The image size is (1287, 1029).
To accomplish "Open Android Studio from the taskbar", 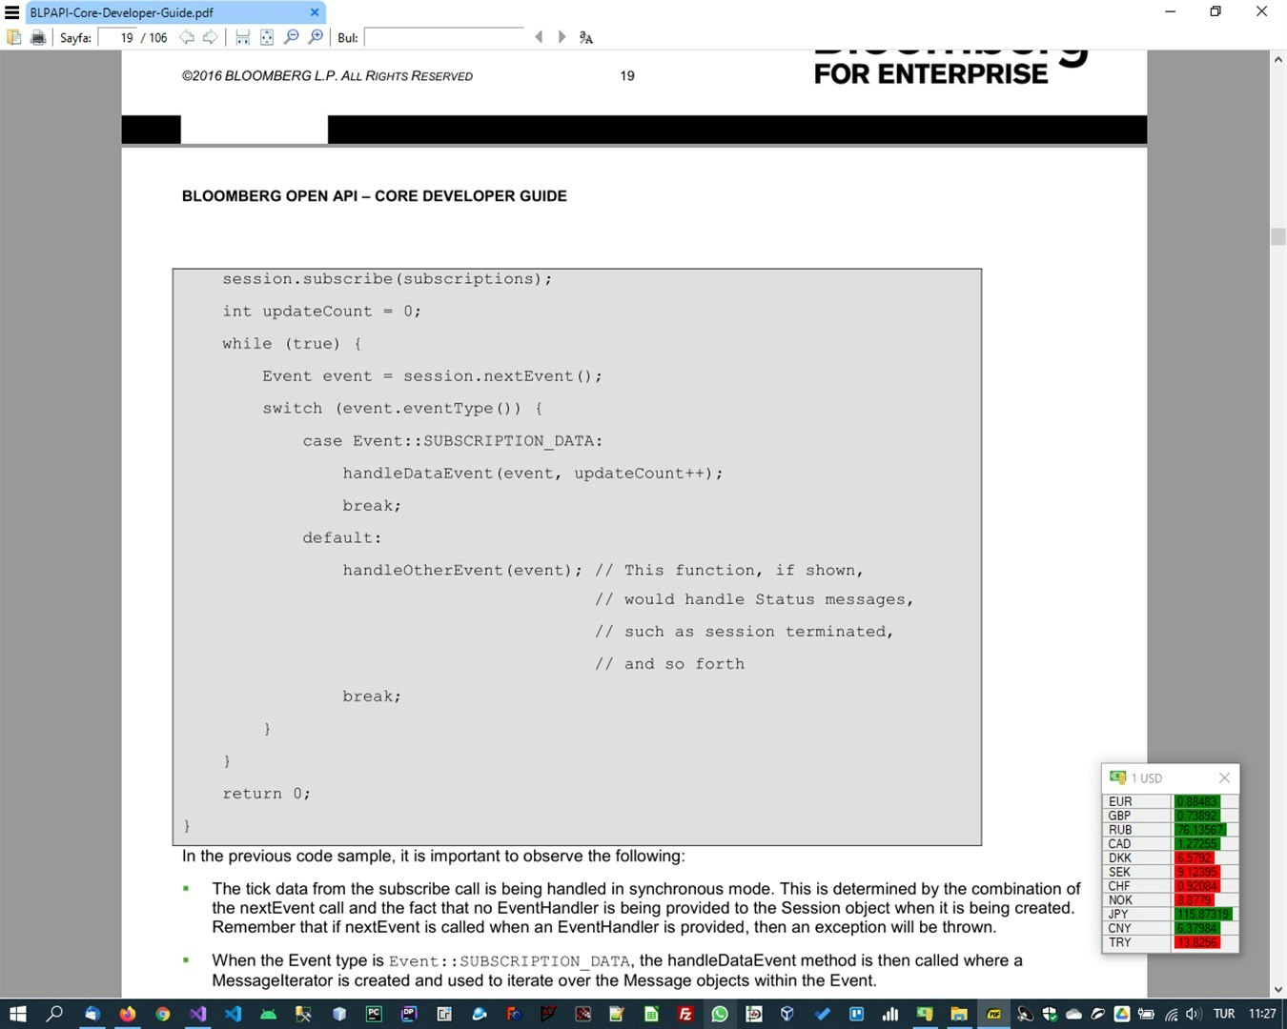I will click(x=268, y=1014).
